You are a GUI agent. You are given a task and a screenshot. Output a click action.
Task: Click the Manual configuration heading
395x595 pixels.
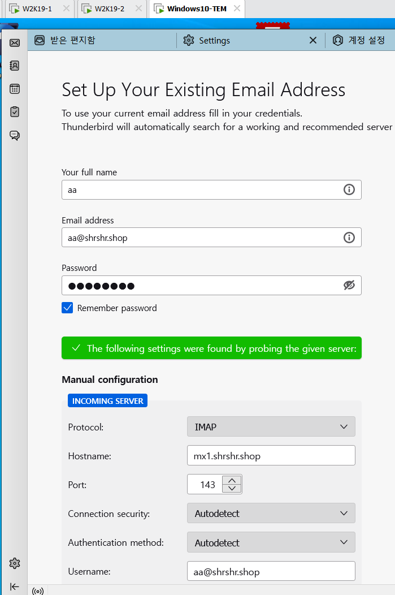[x=110, y=380]
